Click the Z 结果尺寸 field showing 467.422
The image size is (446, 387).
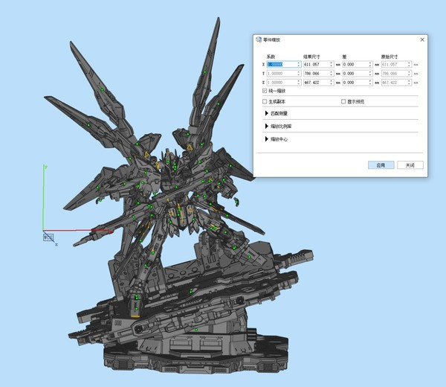click(316, 83)
